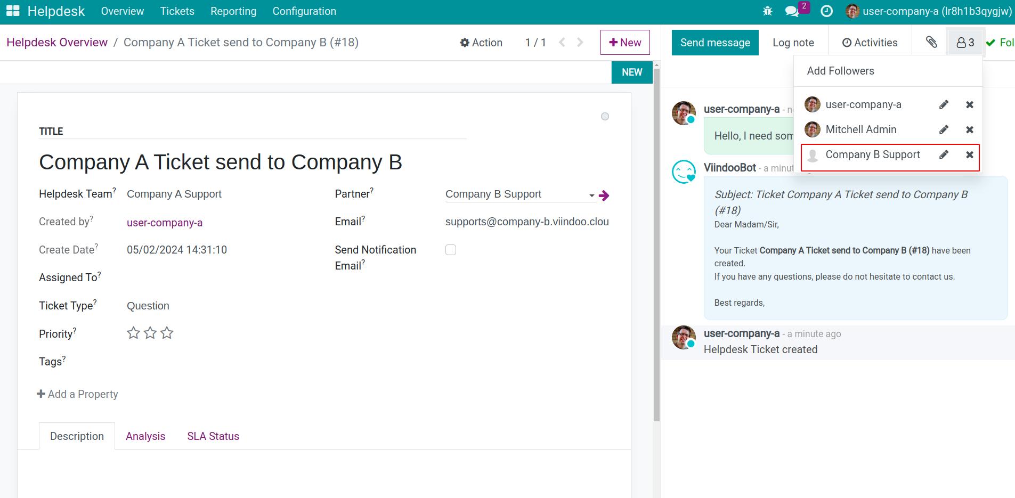
Task: Open follower user-company-a in list
Action: click(863, 104)
